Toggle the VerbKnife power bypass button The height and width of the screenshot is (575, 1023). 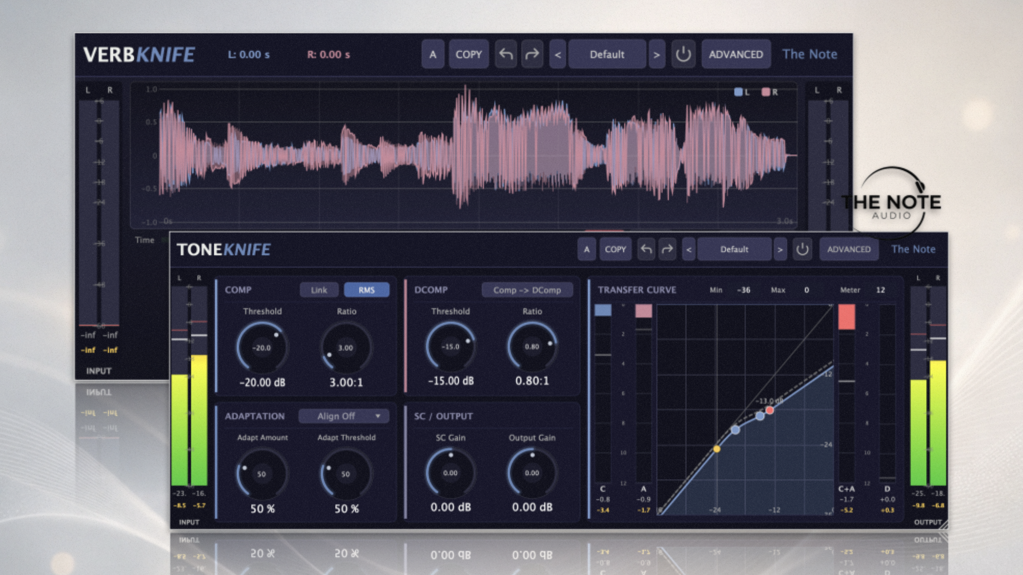click(x=683, y=54)
